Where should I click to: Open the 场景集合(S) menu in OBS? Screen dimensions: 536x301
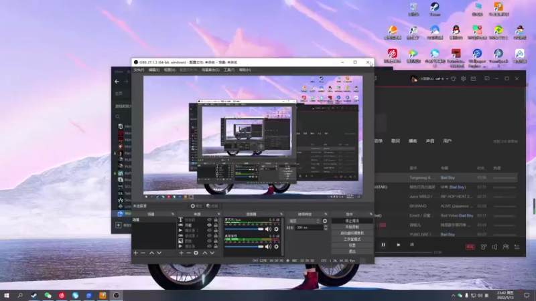210,70
